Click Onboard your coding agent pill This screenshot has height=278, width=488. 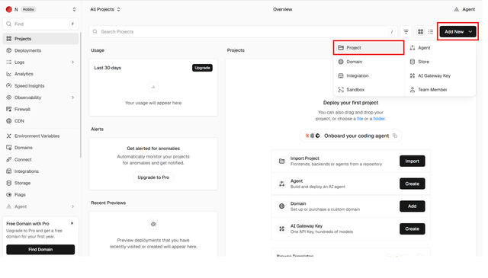(x=351, y=136)
